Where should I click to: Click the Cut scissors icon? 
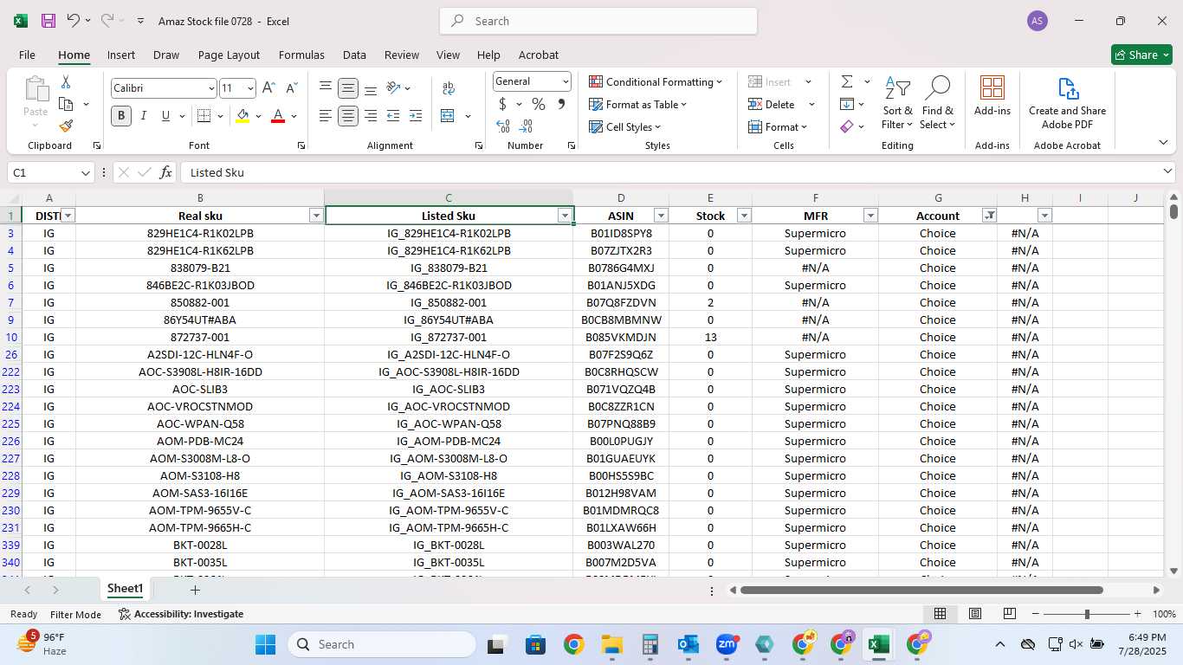tap(65, 82)
